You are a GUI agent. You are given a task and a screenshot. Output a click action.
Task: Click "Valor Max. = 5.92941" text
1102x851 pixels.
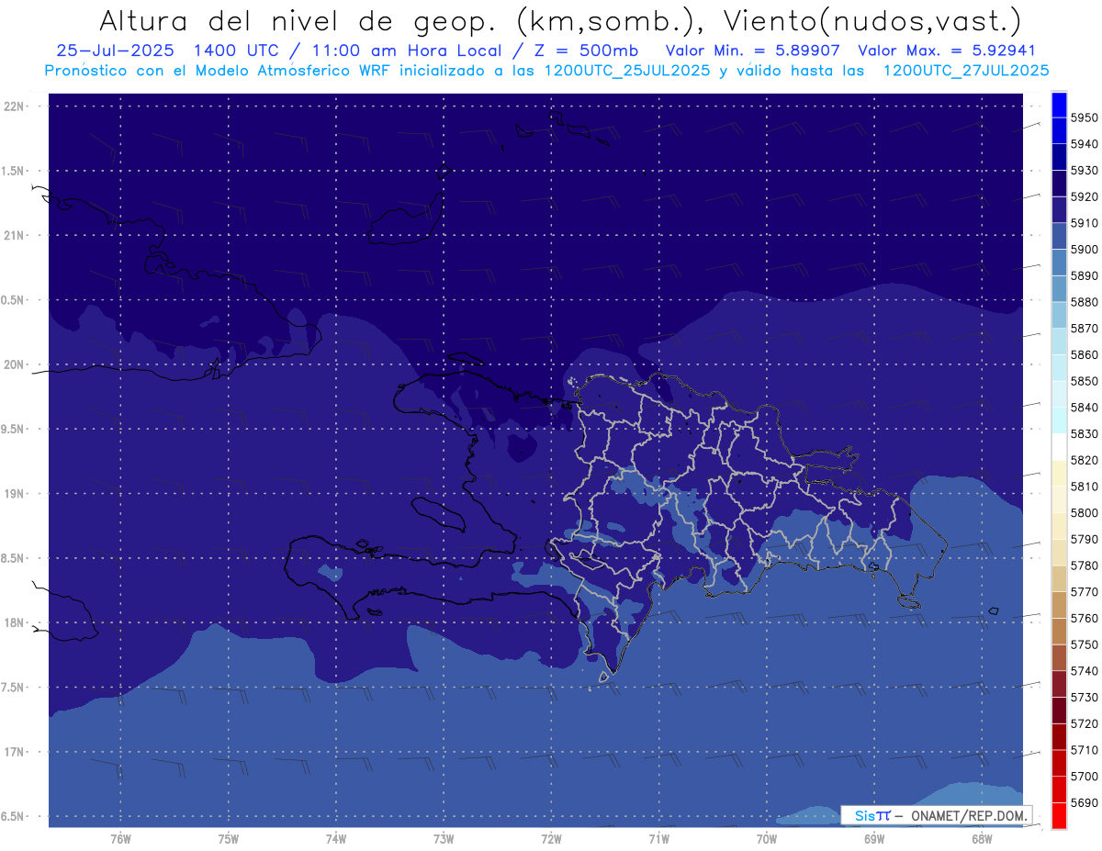click(x=947, y=51)
